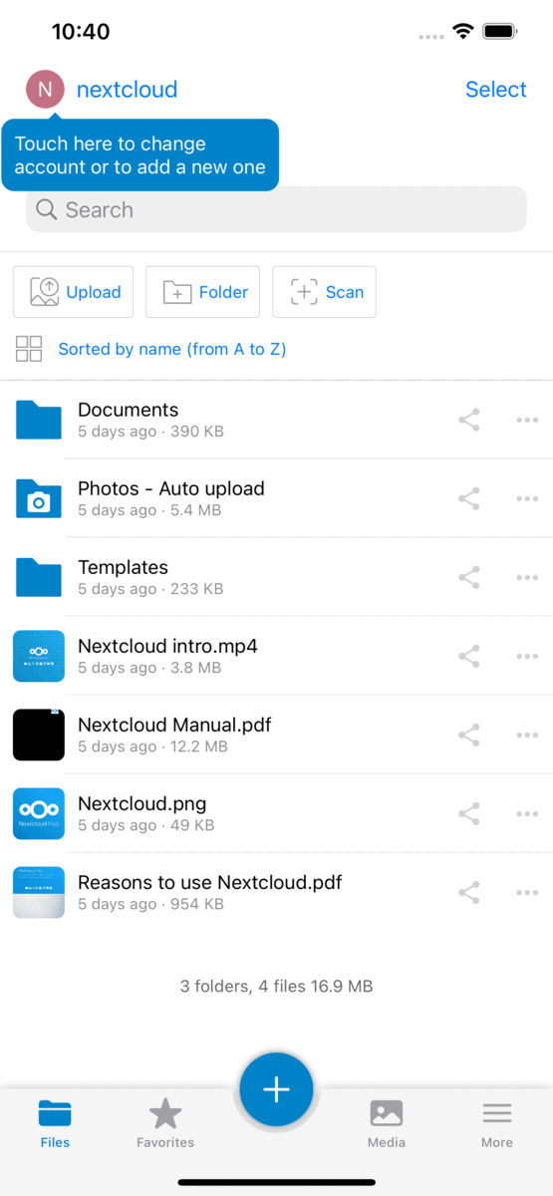Screen dimensions: 553x1196
Task: Tap the Scan document button
Action: (x=325, y=292)
